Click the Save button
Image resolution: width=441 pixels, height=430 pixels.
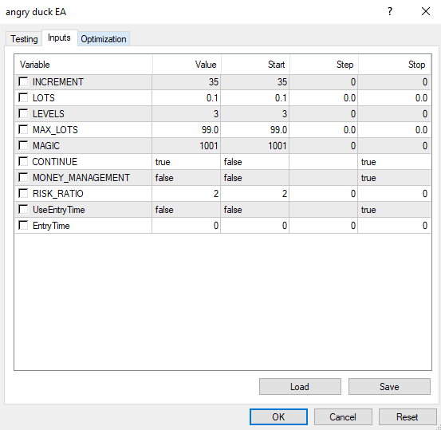(389, 386)
